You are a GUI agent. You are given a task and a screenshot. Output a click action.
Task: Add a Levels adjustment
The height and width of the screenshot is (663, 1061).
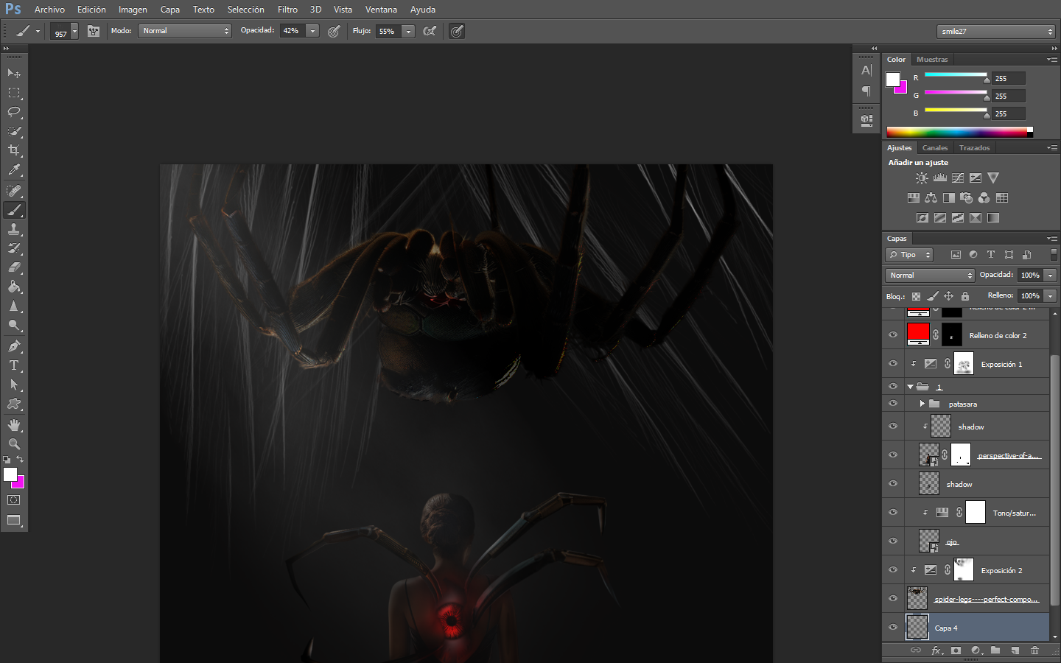coord(940,178)
